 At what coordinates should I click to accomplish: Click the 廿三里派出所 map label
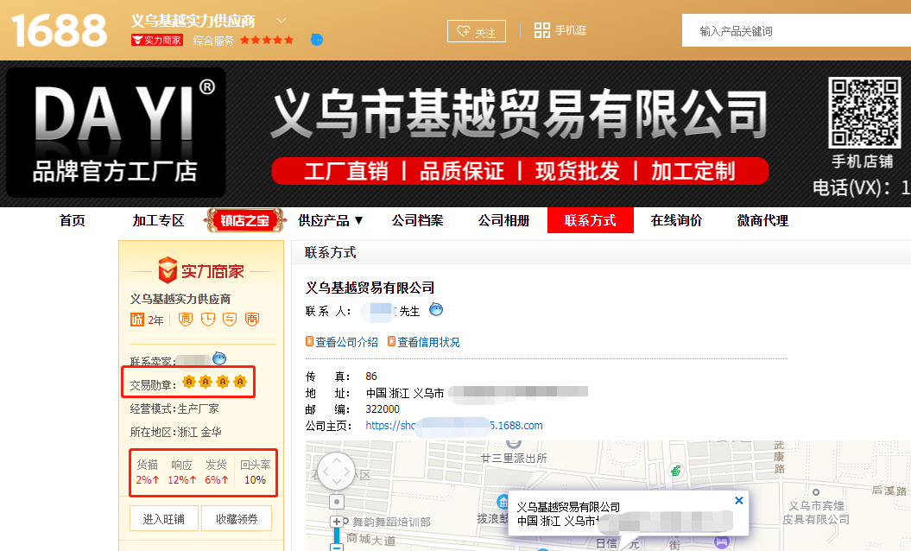click(514, 458)
